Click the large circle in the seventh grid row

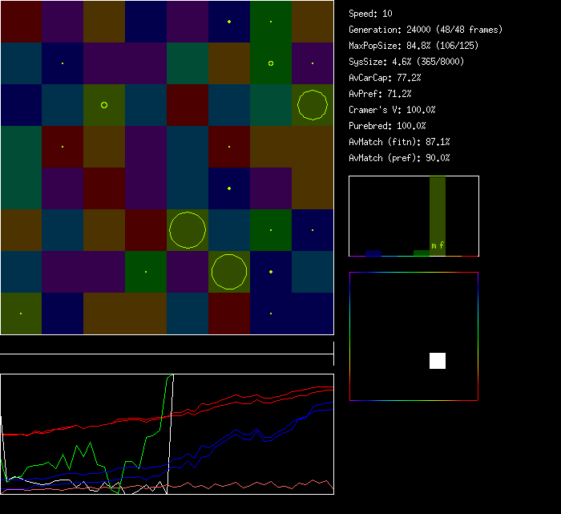click(x=229, y=272)
